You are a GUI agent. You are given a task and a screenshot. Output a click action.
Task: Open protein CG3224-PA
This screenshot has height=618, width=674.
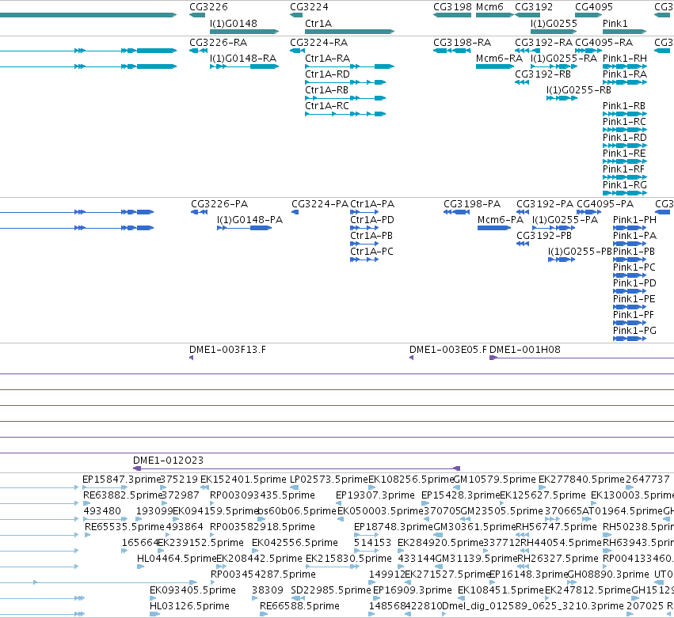click(x=320, y=204)
